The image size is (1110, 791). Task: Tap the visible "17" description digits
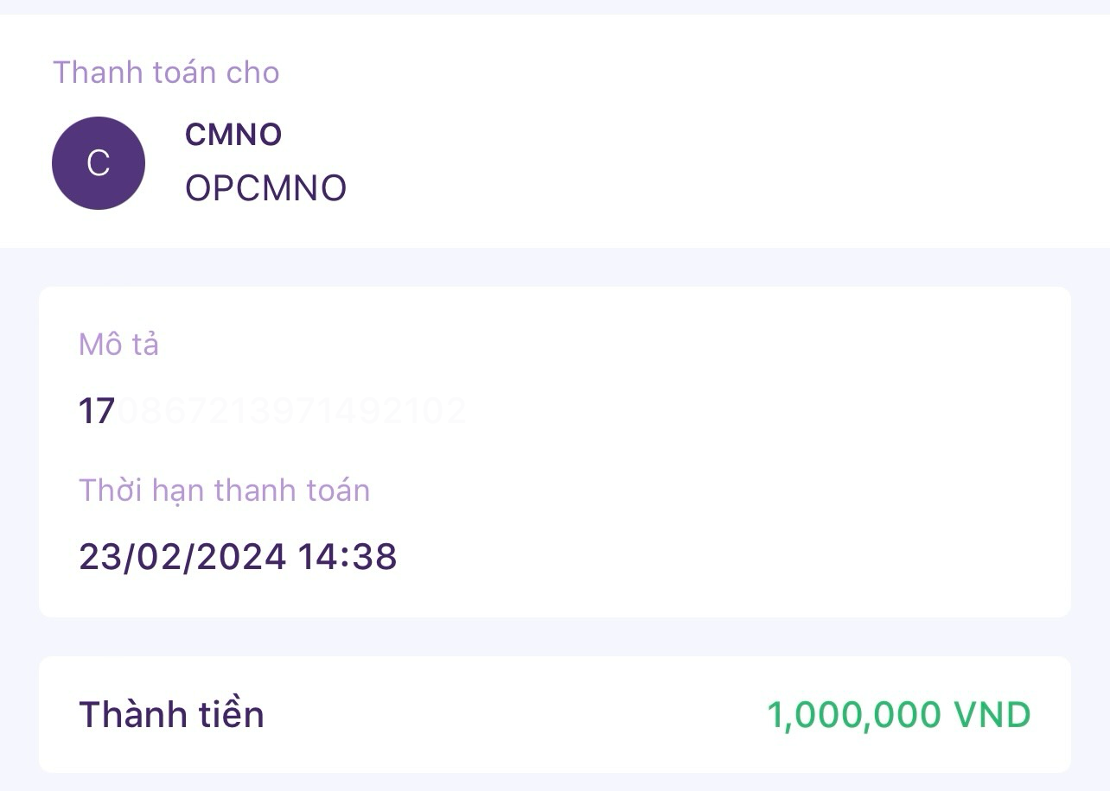point(97,411)
